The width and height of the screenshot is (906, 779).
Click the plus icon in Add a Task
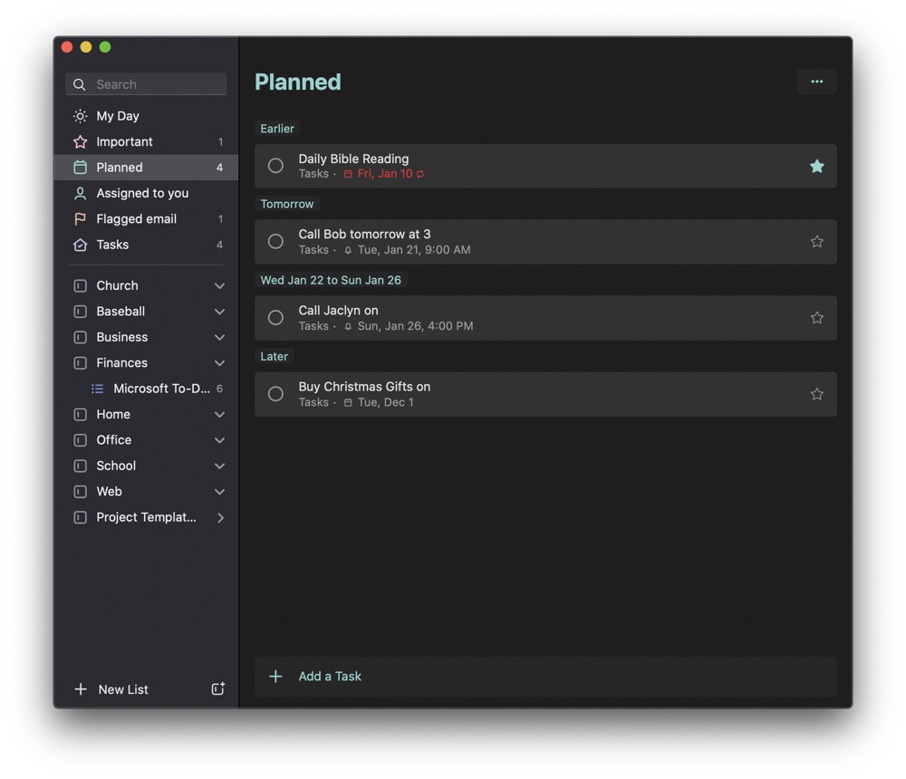coord(275,676)
